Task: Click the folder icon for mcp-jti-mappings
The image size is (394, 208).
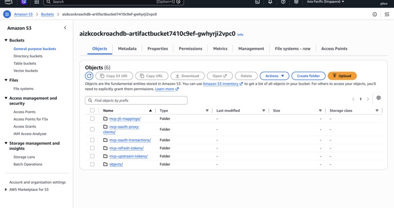Action: [x=105, y=118]
